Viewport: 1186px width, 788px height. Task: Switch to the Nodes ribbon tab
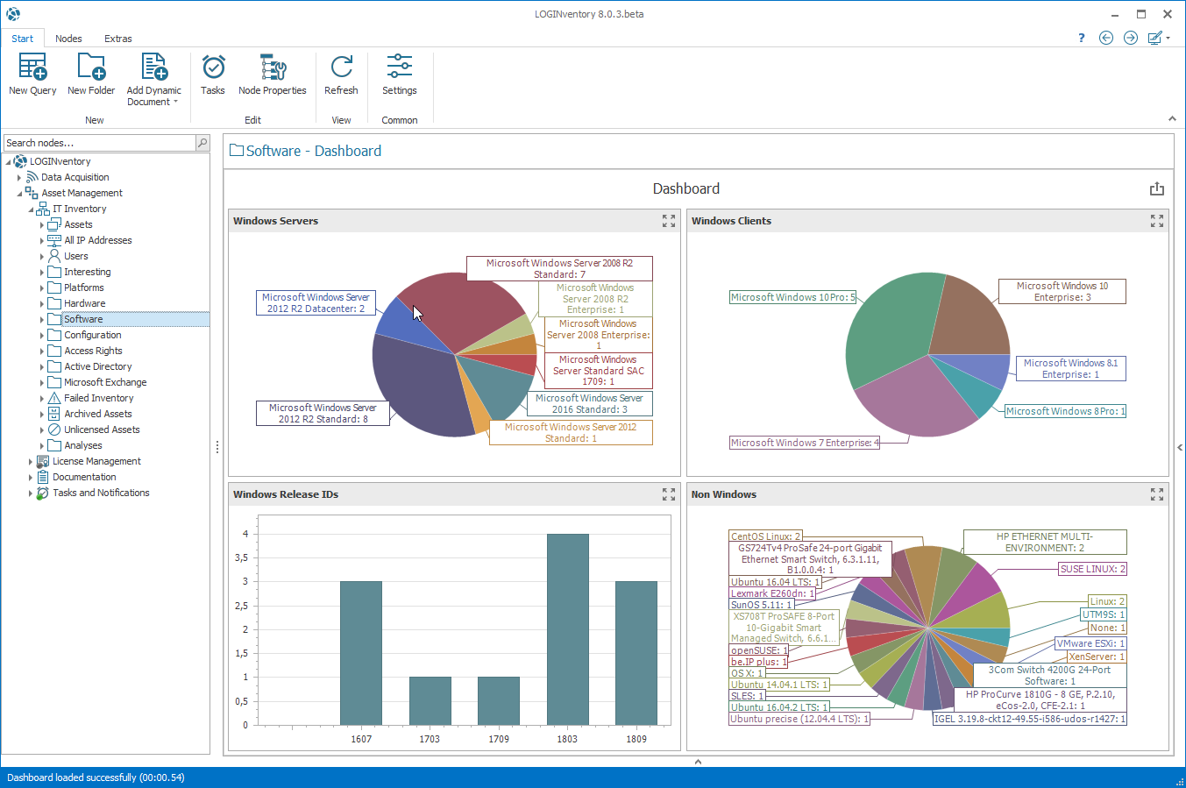pos(68,39)
